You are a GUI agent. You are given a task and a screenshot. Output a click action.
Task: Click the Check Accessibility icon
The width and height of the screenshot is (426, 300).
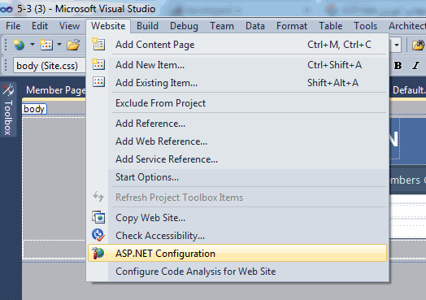coord(98,235)
